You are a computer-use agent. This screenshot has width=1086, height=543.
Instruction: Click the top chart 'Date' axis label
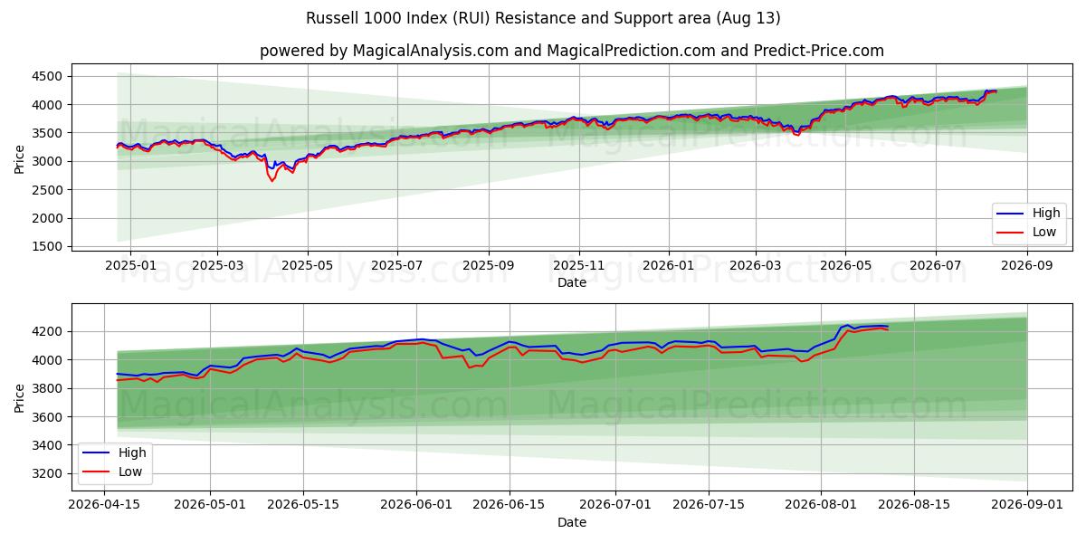coord(572,282)
